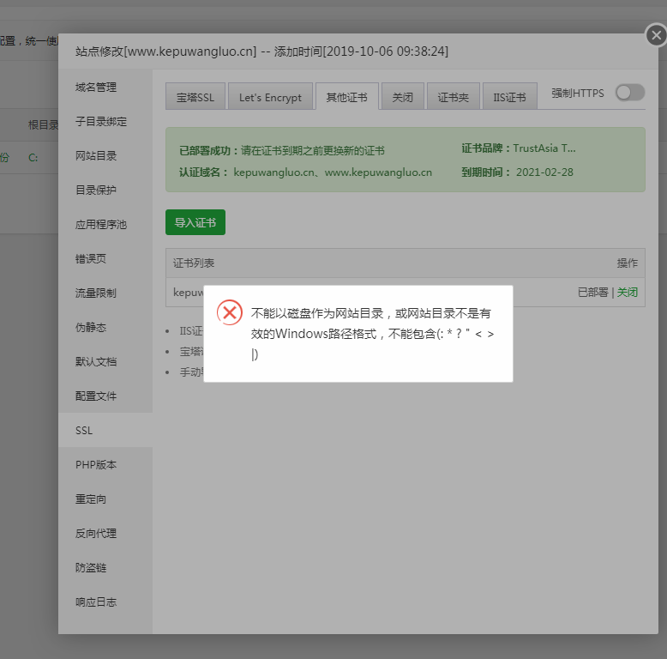
Task: Select PHP版本 from the sidebar
Action: (96, 464)
